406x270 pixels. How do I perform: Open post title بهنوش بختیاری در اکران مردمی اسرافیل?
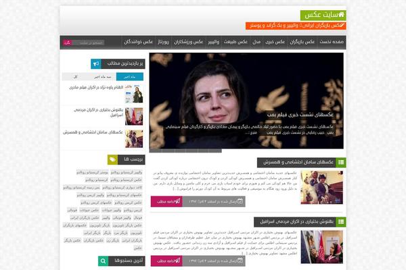[x=297, y=221]
